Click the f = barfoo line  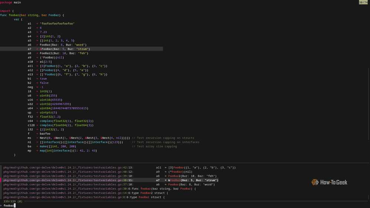(x=39, y=134)
